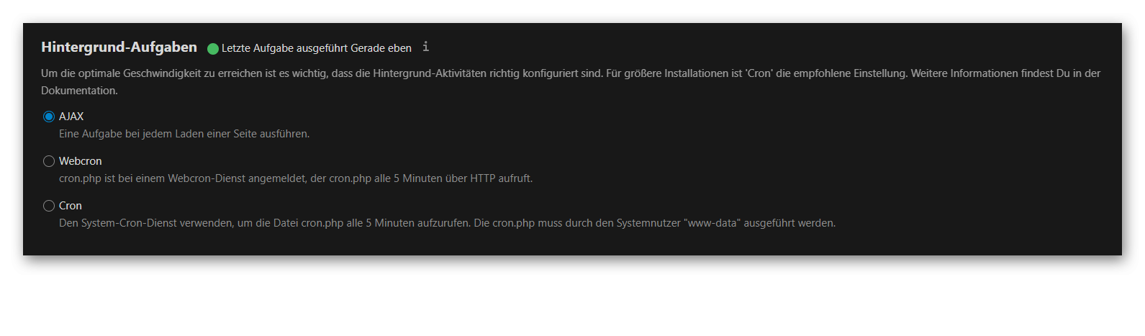Click the Hintergrund-Aufgaben heading
The width and height of the screenshot is (1145, 336).
pos(119,47)
